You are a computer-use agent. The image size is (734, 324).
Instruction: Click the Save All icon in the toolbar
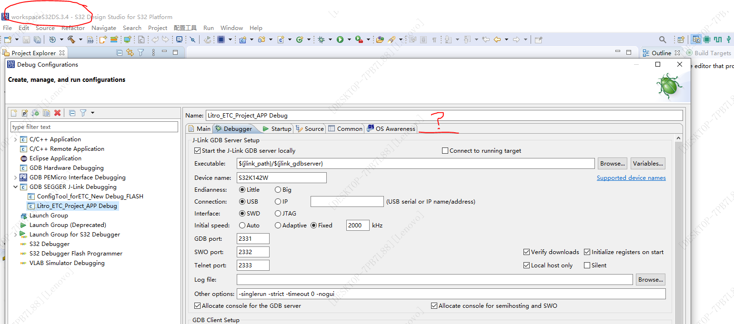[x=37, y=39]
